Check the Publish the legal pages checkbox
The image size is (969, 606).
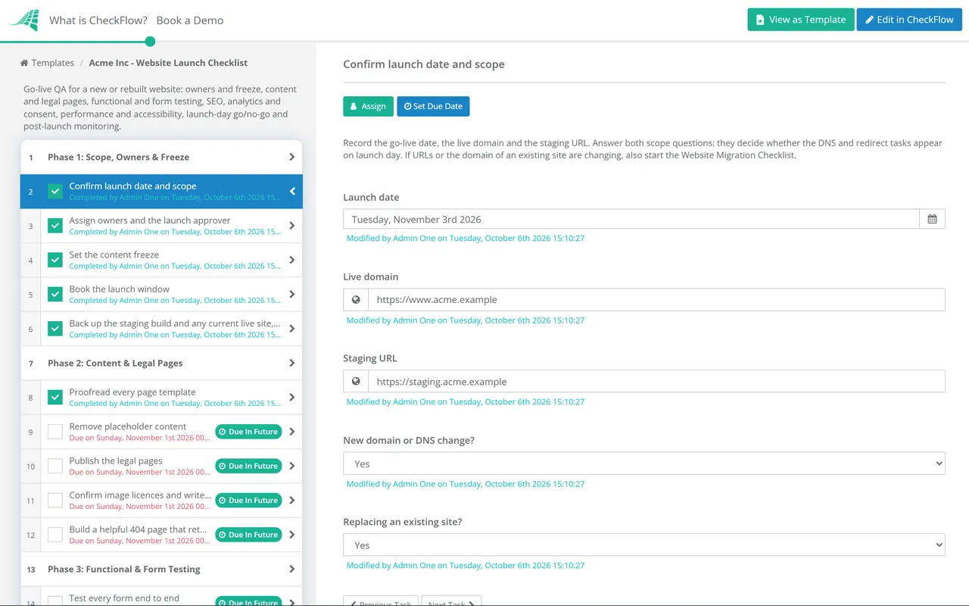(55, 466)
